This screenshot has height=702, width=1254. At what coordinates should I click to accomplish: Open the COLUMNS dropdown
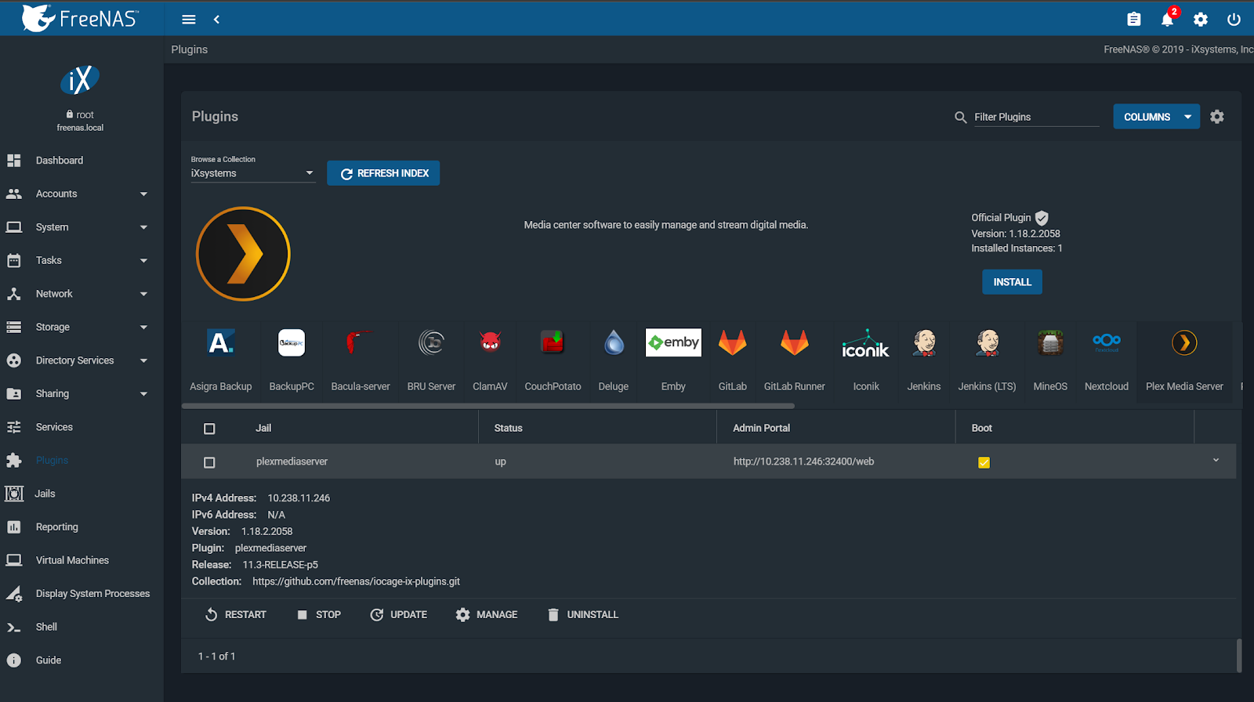point(1156,117)
